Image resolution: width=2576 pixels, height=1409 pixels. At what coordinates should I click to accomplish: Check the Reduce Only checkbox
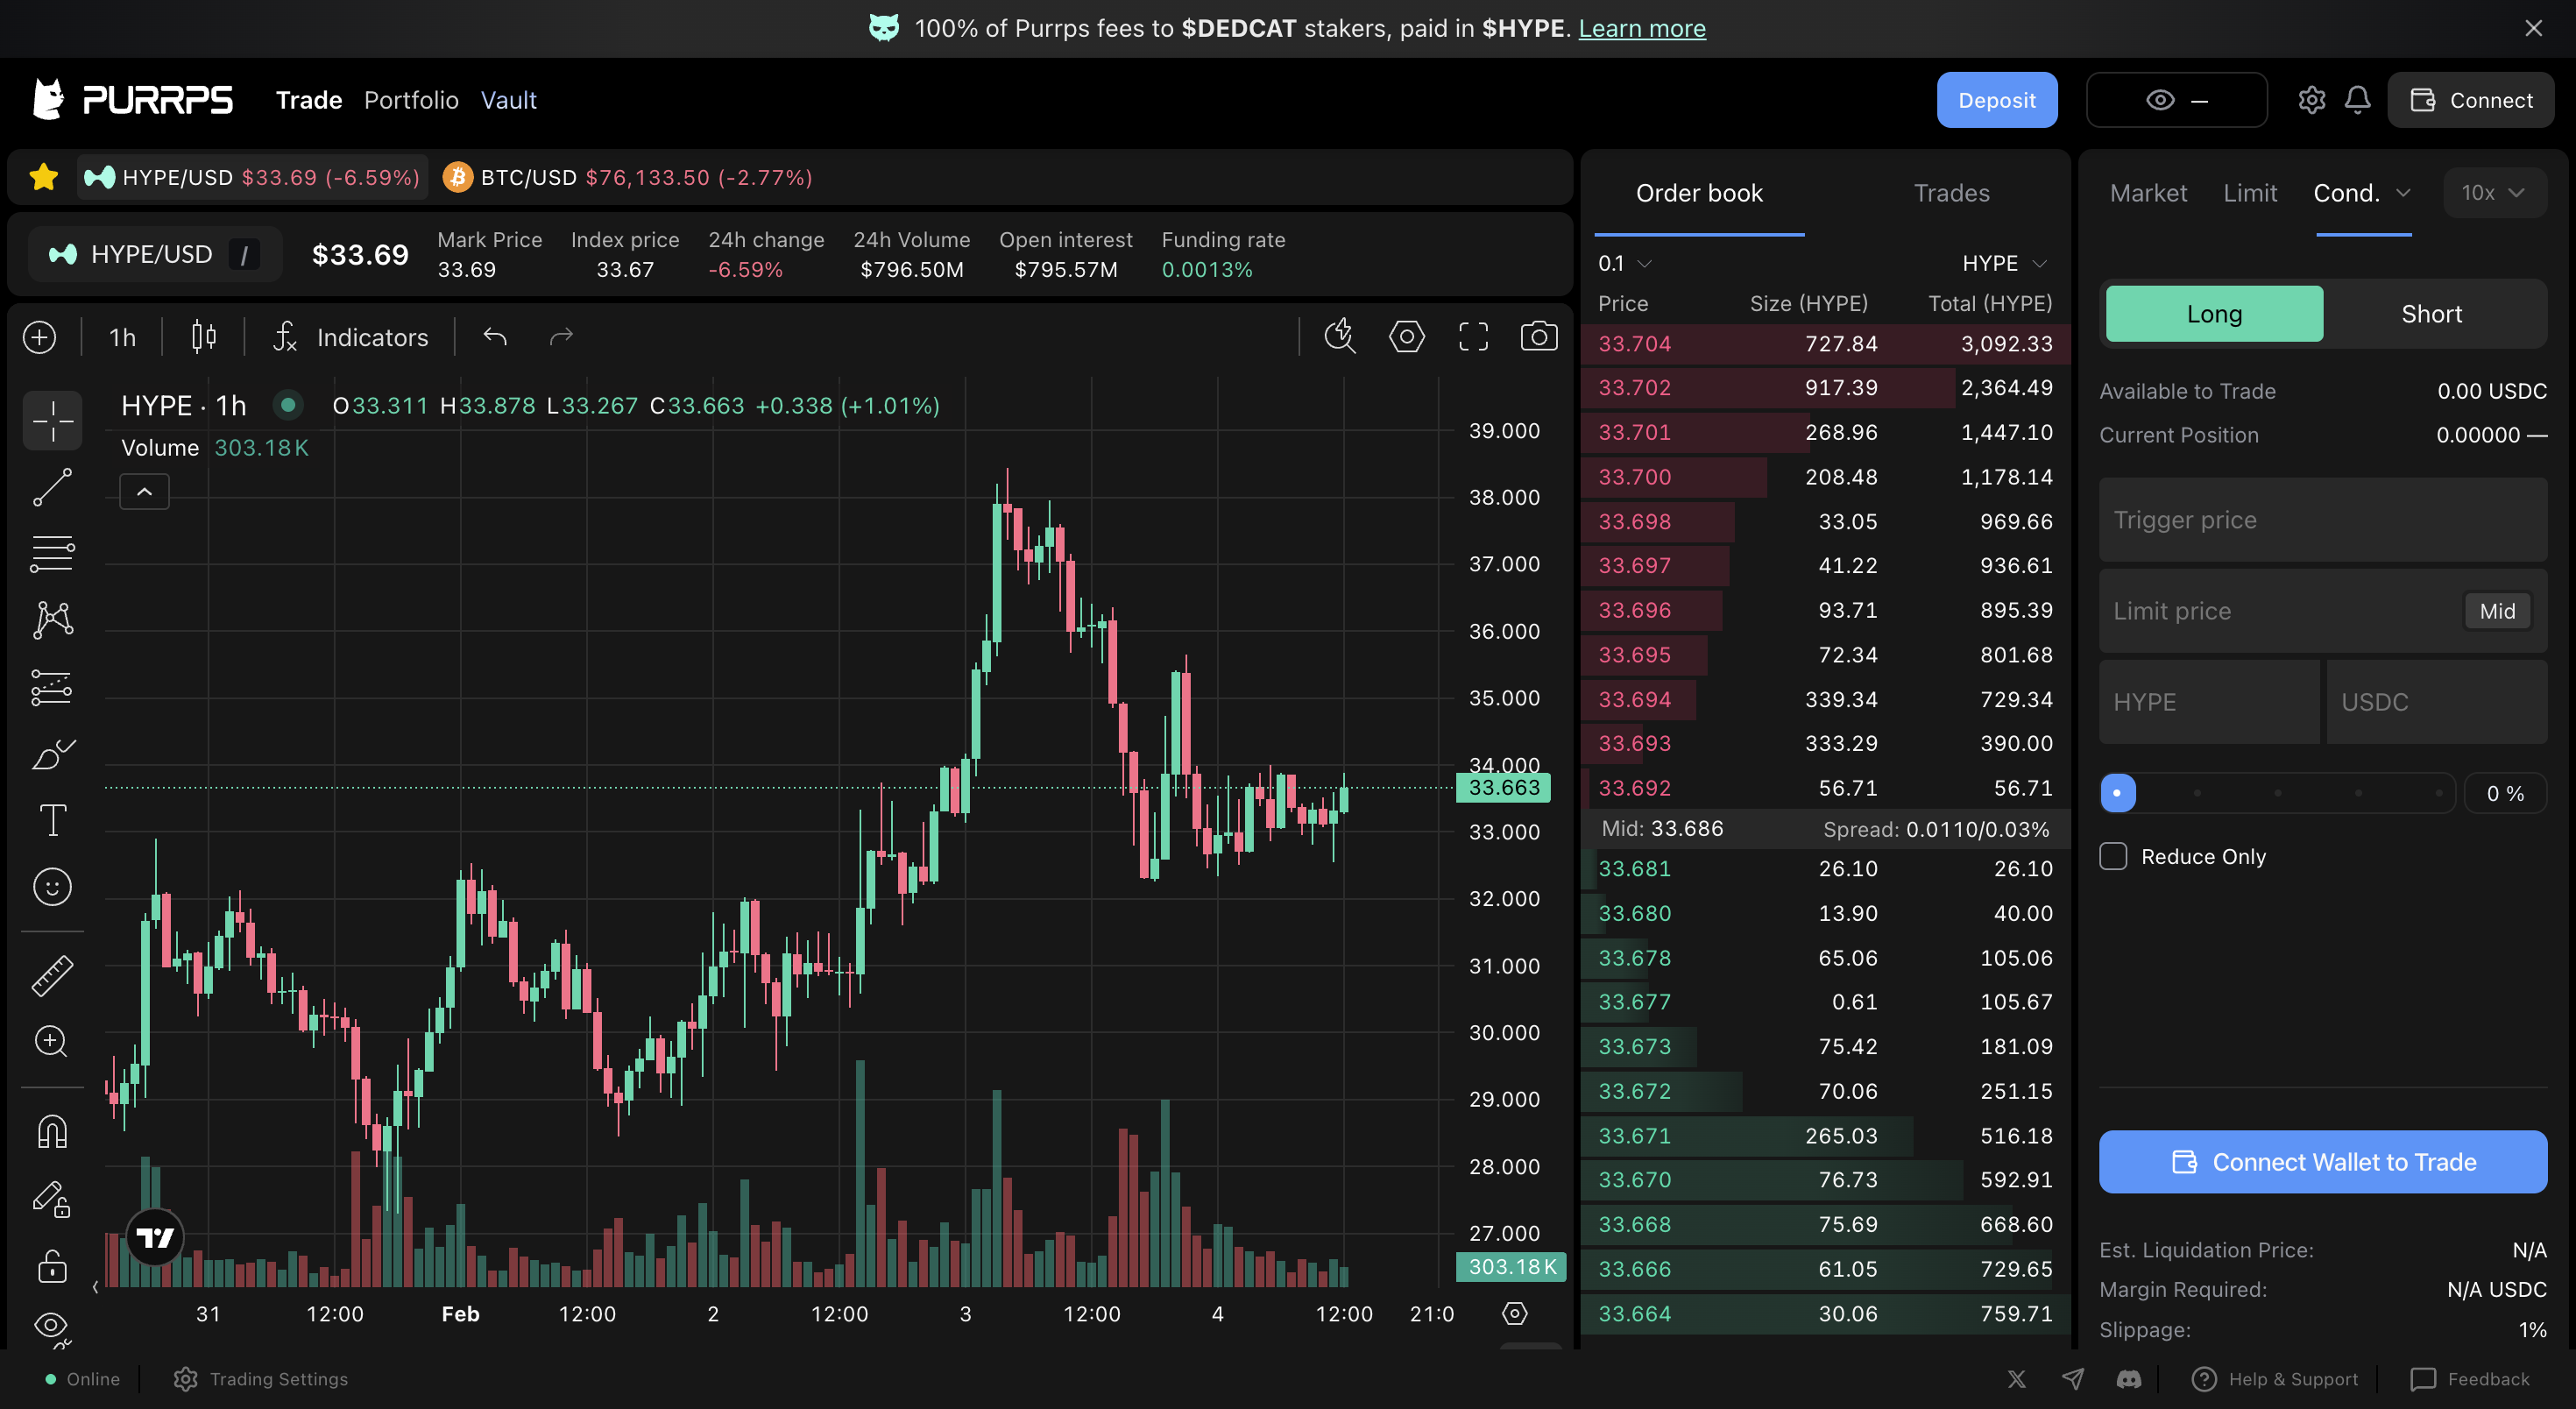pyautogui.click(x=2113, y=856)
